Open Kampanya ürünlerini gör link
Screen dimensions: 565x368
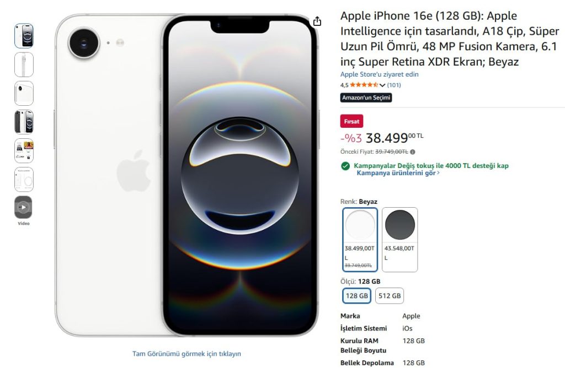(397, 173)
